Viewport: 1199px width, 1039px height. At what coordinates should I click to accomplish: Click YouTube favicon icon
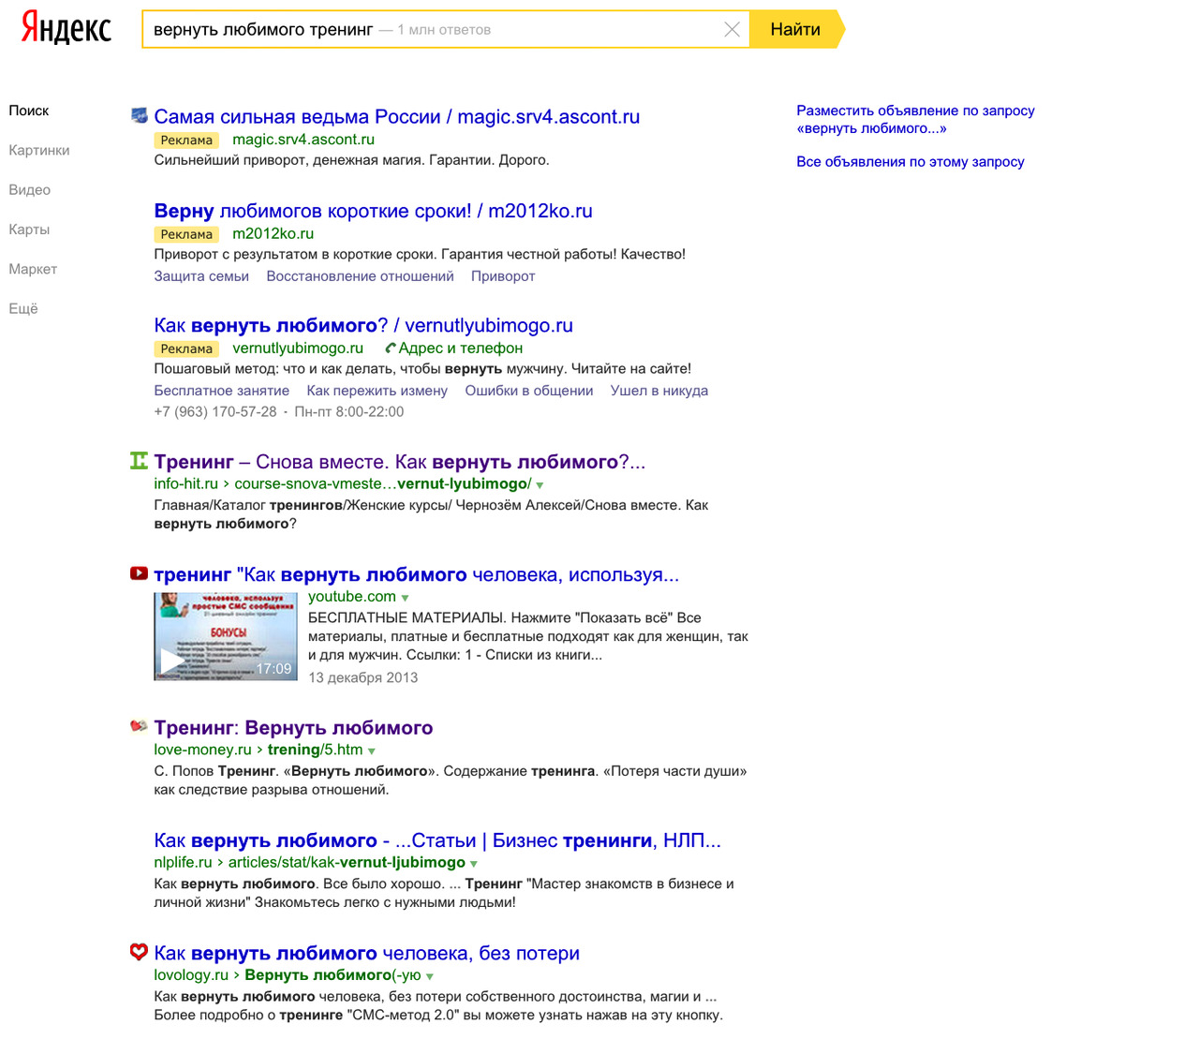[x=139, y=573]
